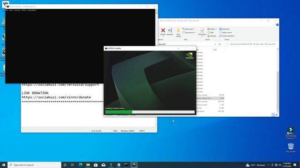The height and width of the screenshot is (168, 300).
Task: Click the Delete icon in File Explorer ribbon
Action: pos(163,30)
